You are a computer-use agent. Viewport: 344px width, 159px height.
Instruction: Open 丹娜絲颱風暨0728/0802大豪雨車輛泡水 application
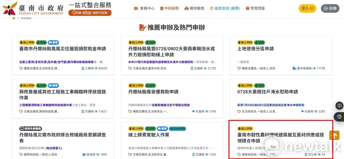[171, 52]
